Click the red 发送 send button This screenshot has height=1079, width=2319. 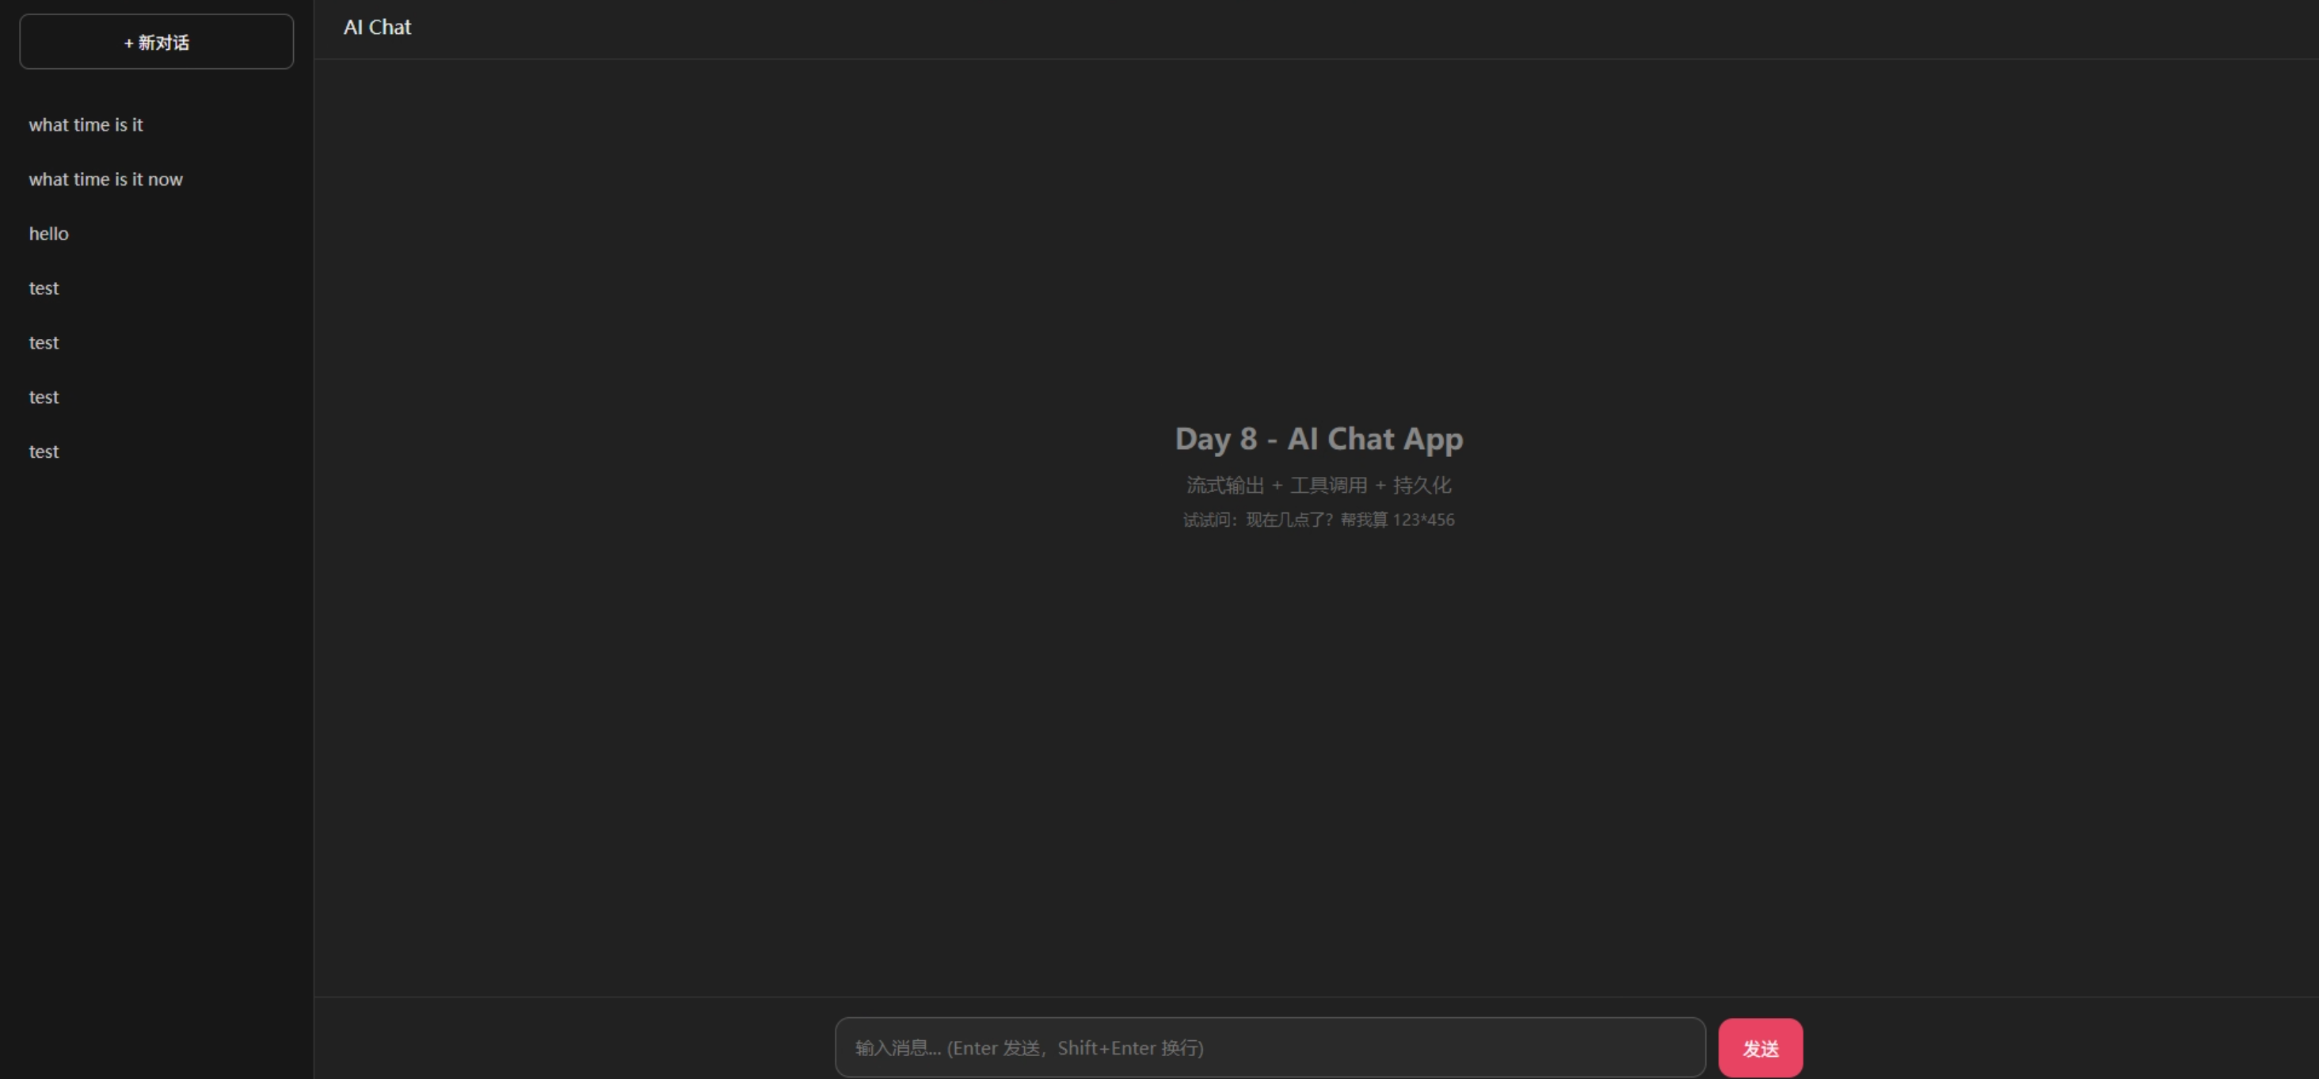pyautogui.click(x=1760, y=1047)
